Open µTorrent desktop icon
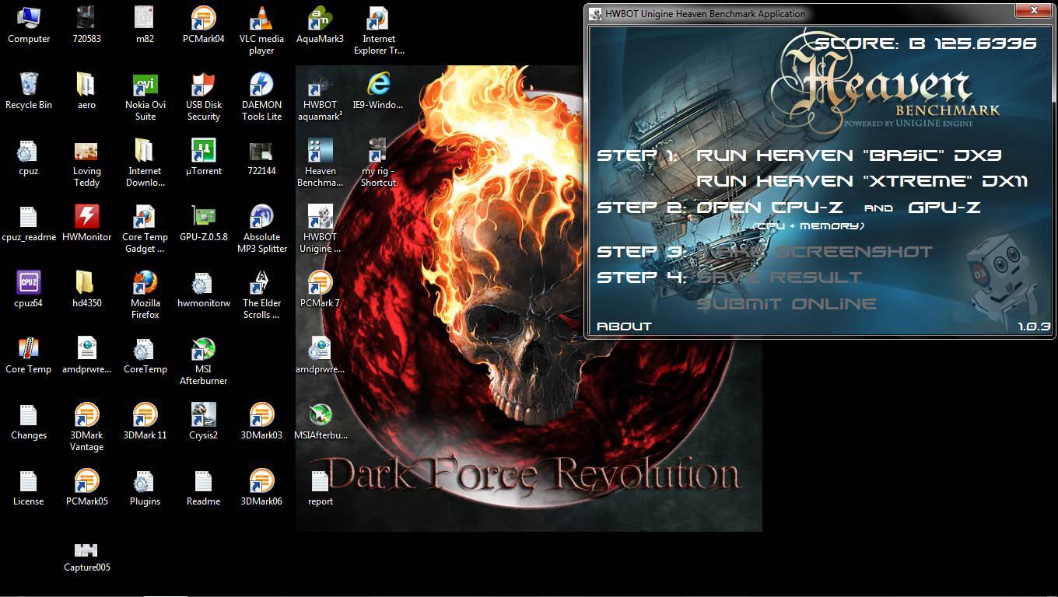The width and height of the screenshot is (1058, 597). point(203,158)
